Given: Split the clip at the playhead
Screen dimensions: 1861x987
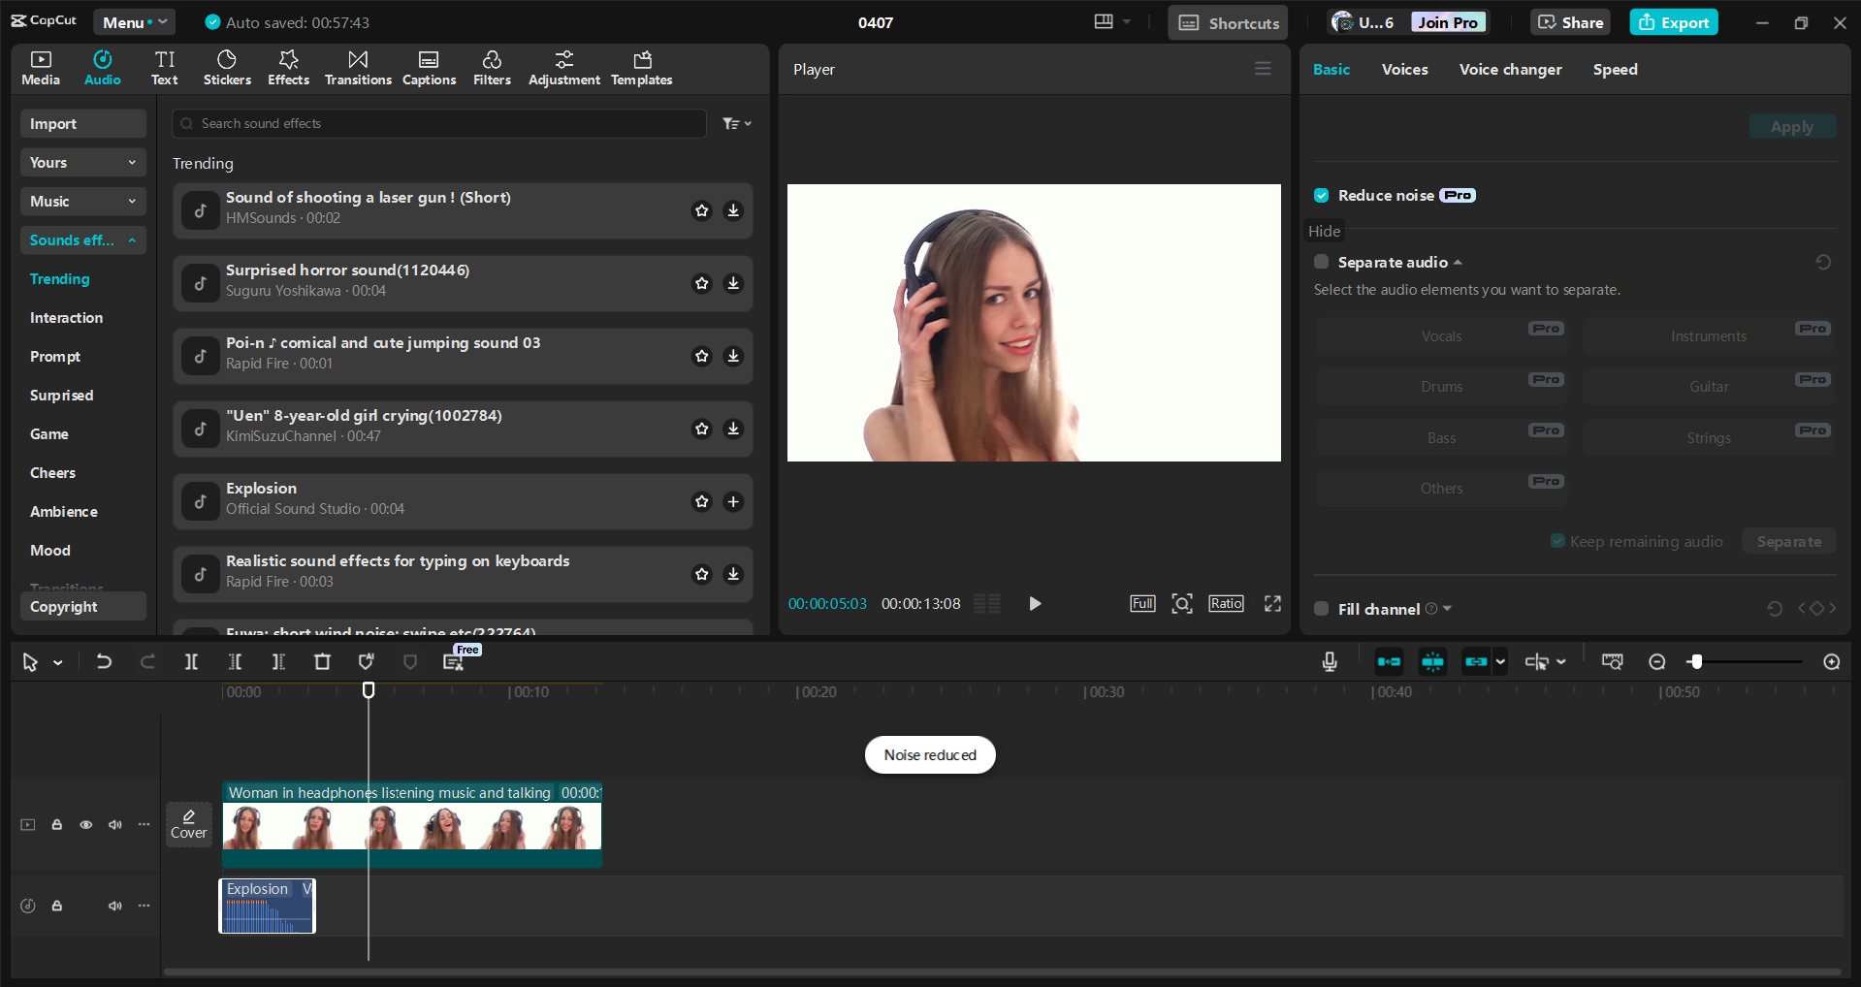Looking at the screenshot, I should pyautogui.click(x=191, y=662).
